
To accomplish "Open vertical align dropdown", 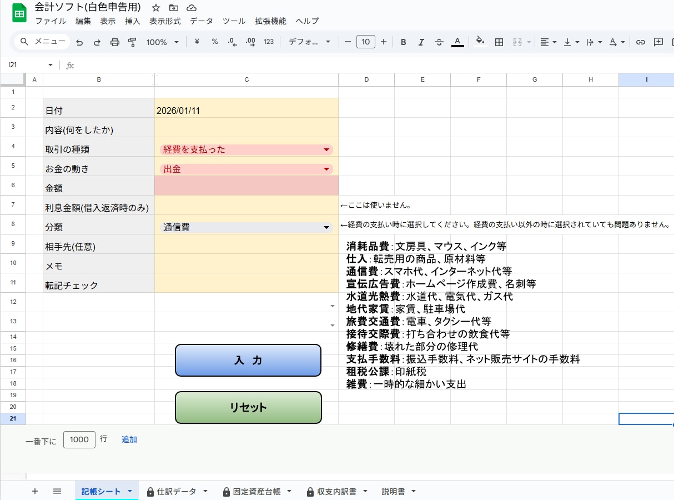I will 571,42.
